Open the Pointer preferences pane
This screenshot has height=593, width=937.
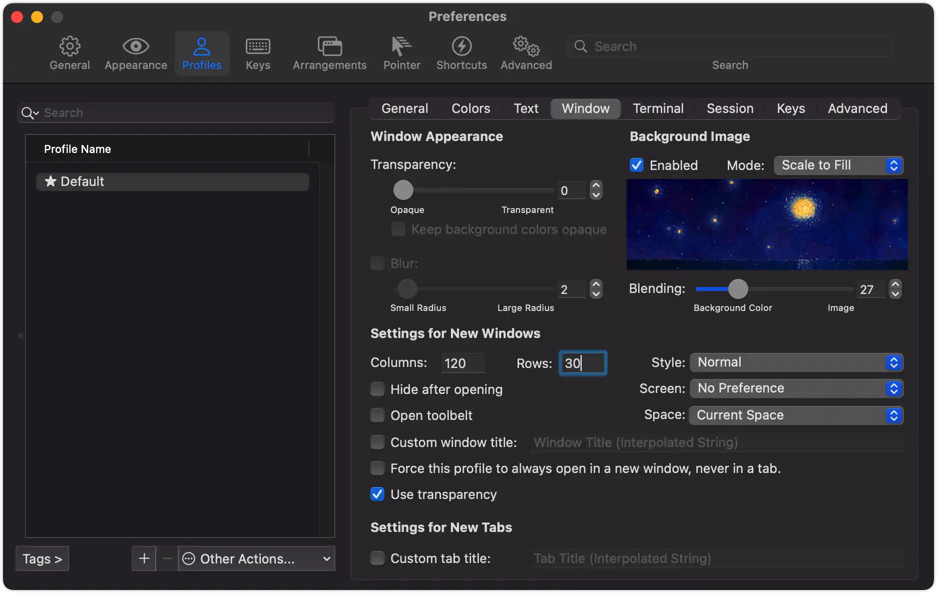401,53
